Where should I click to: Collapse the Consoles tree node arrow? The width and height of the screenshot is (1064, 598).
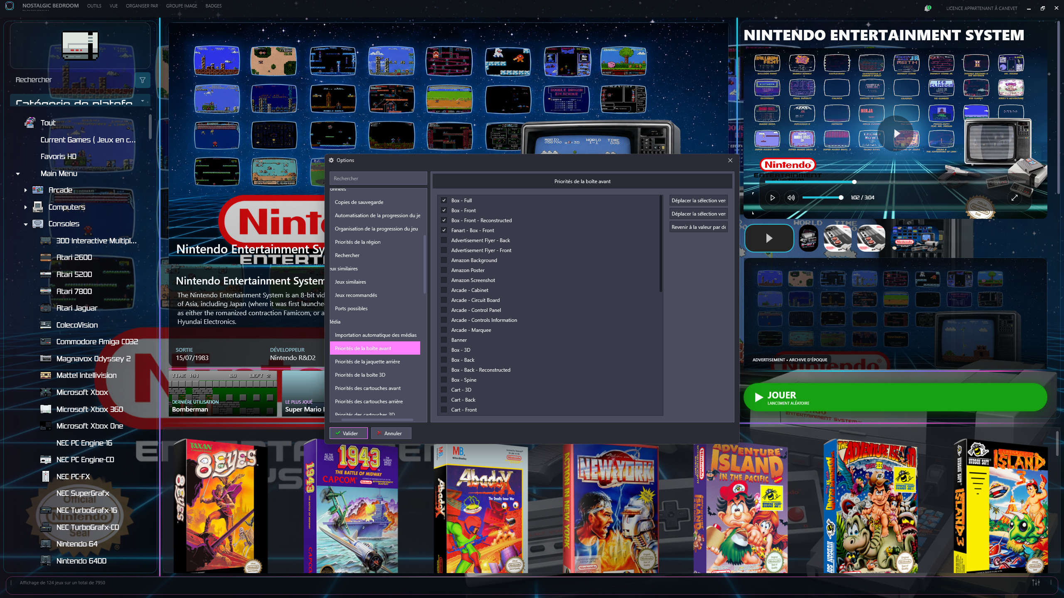pos(25,224)
